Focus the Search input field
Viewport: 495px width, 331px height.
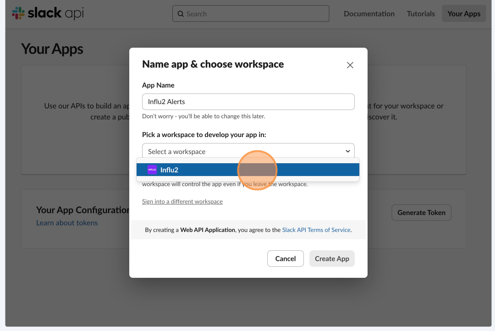point(251,14)
